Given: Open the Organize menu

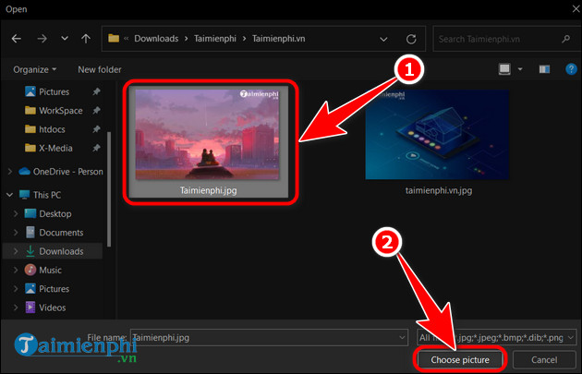Looking at the screenshot, I should [x=35, y=69].
